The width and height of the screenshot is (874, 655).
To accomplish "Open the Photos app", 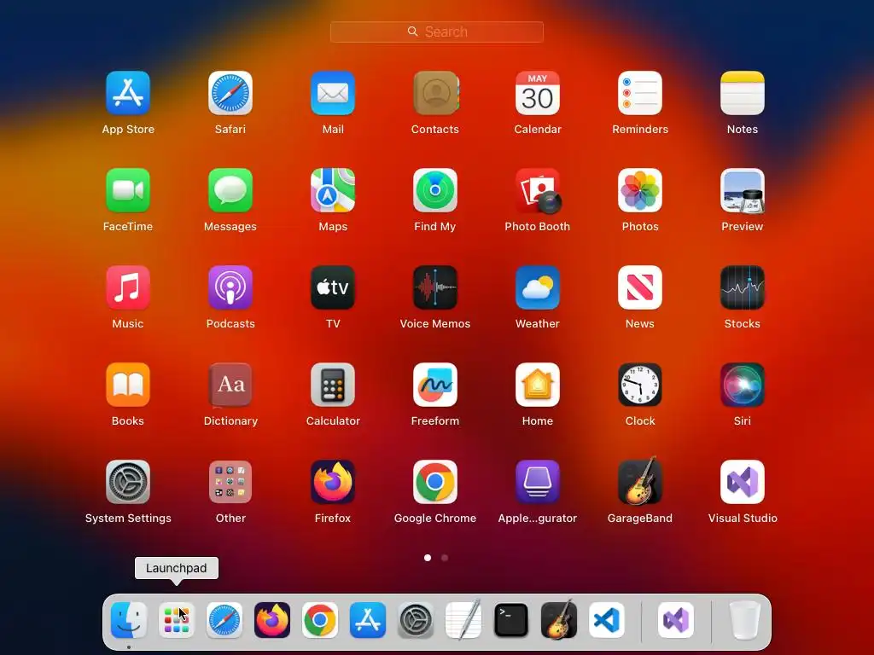I will coord(640,190).
